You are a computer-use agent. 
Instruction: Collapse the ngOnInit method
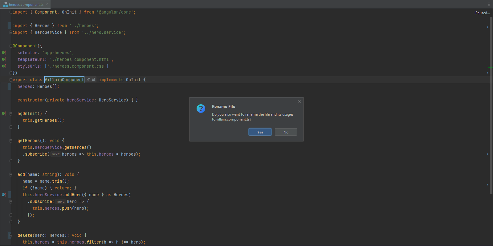click(11, 113)
